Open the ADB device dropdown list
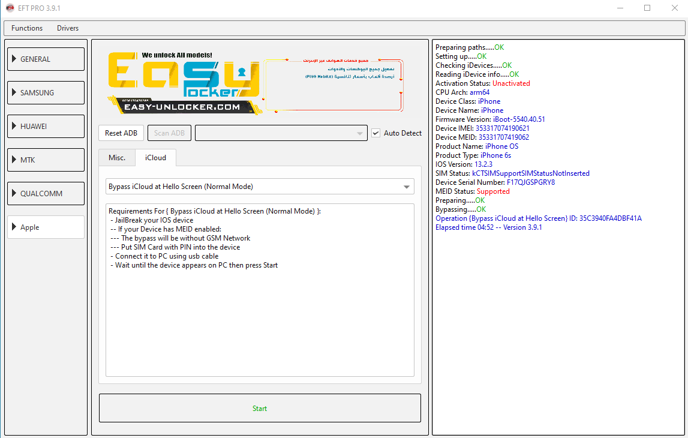The image size is (688, 438). click(x=281, y=133)
